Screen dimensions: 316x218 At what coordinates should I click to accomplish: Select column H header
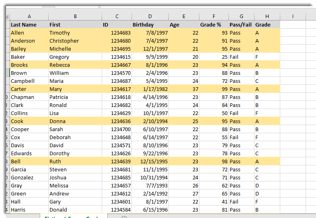click(x=267, y=16)
